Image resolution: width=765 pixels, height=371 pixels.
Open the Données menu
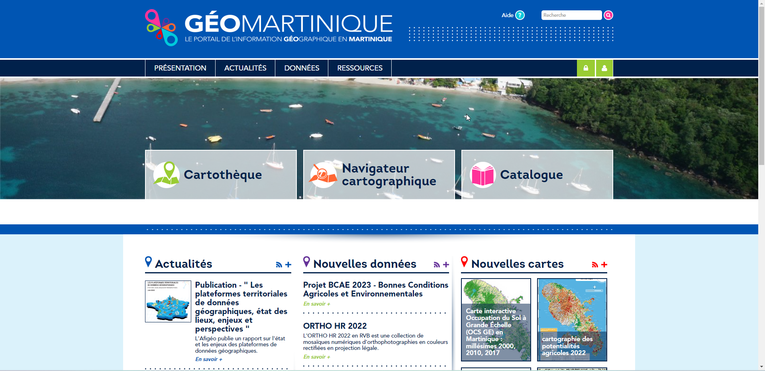(302, 68)
